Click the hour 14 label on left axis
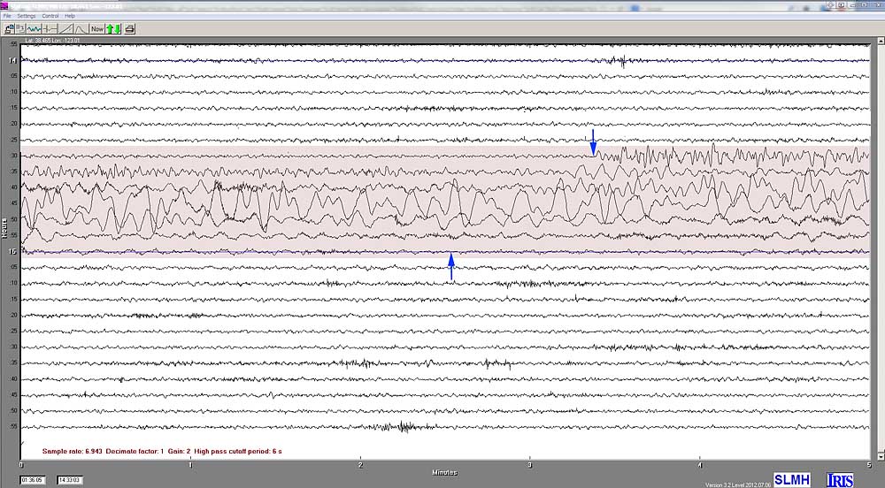Screen dimensions: 885x488 (x=12, y=60)
